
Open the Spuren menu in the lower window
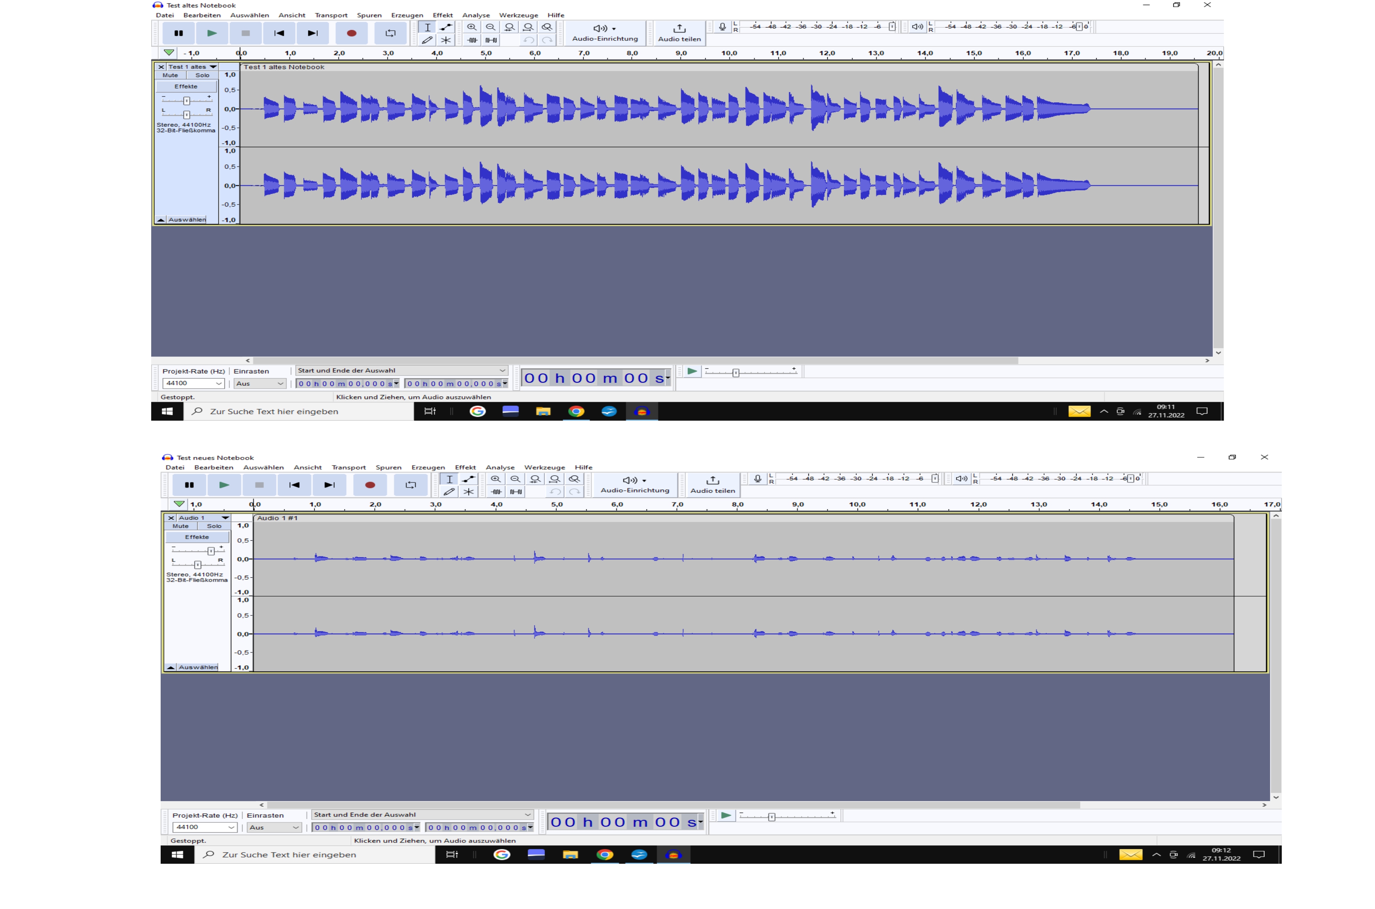(x=388, y=467)
